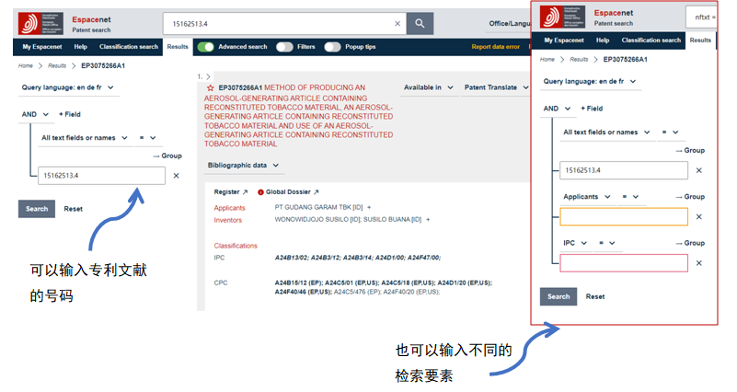
Task: Click the magnifier search button in header
Action: [x=420, y=24]
